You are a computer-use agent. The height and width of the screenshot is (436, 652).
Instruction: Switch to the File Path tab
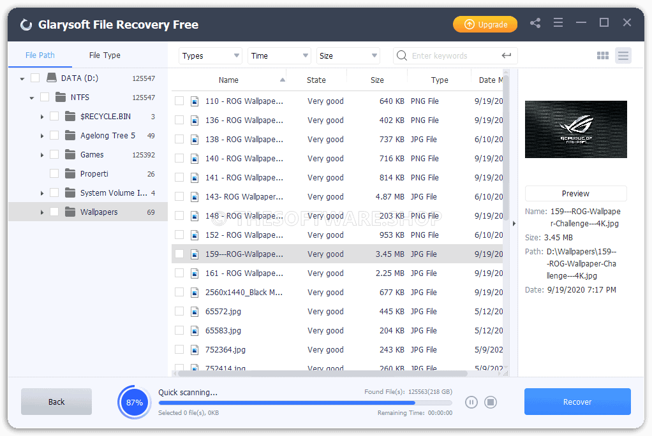[x=40, y=55]
